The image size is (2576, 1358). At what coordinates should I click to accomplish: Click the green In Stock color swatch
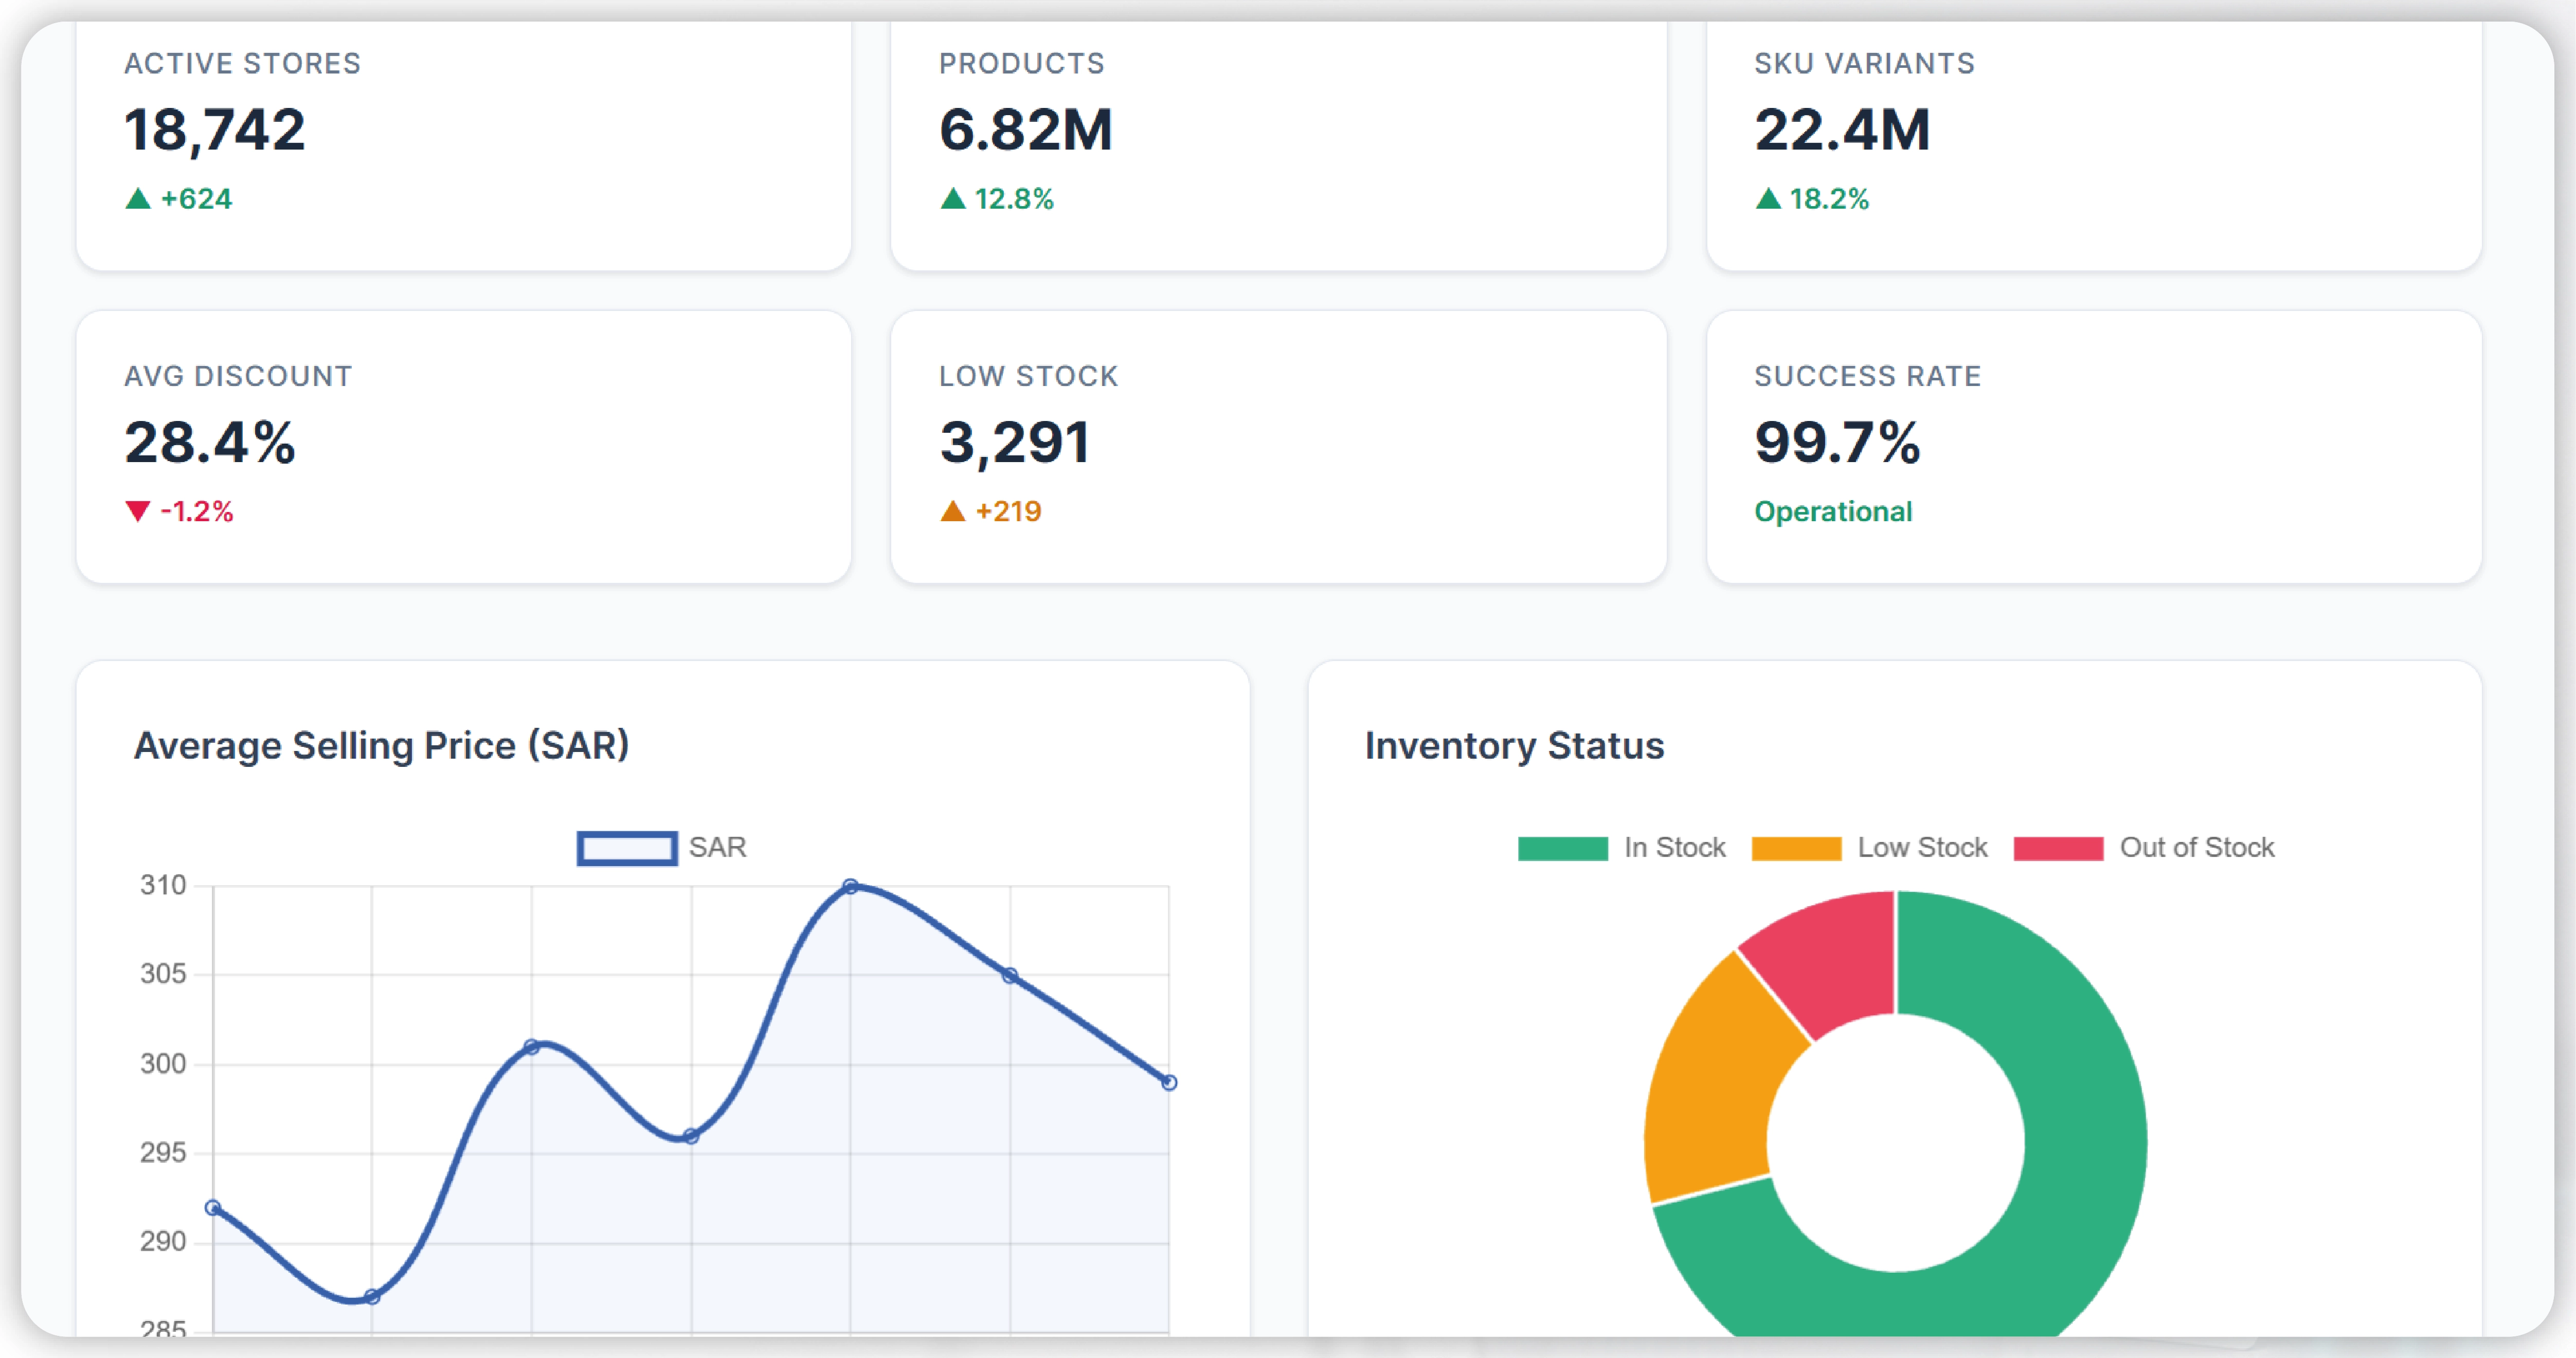pyautogui.click(x=1562, y=849)
